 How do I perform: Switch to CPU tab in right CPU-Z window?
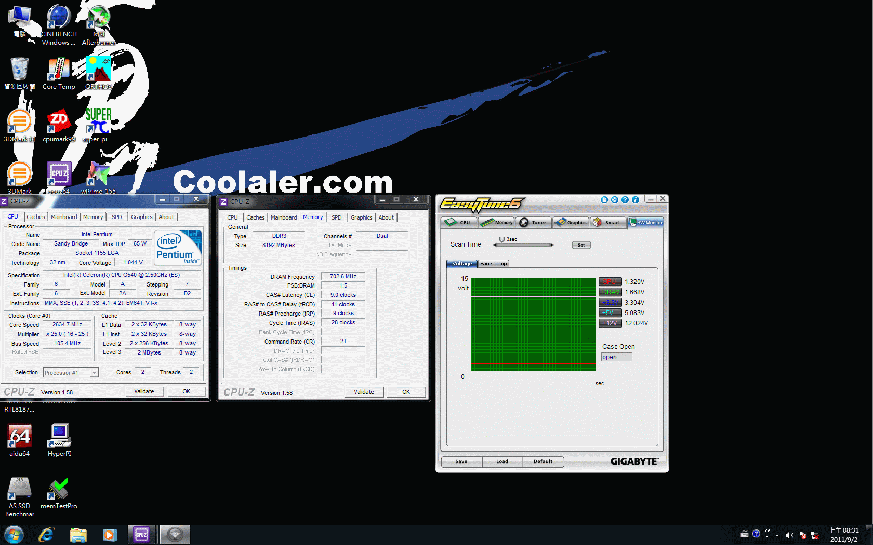pos(232,217)
